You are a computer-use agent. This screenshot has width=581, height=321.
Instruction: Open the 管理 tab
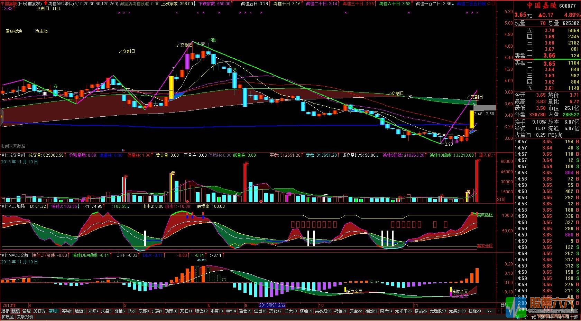26,311
